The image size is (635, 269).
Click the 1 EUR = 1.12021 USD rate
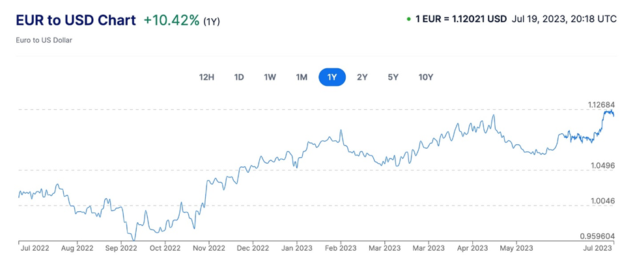point(461,19)
